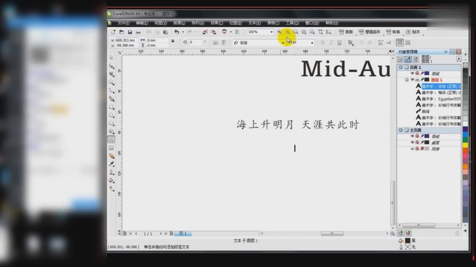Click the Underline text formatting icon
The image size is (476, 267).
(x=339, y=43)
